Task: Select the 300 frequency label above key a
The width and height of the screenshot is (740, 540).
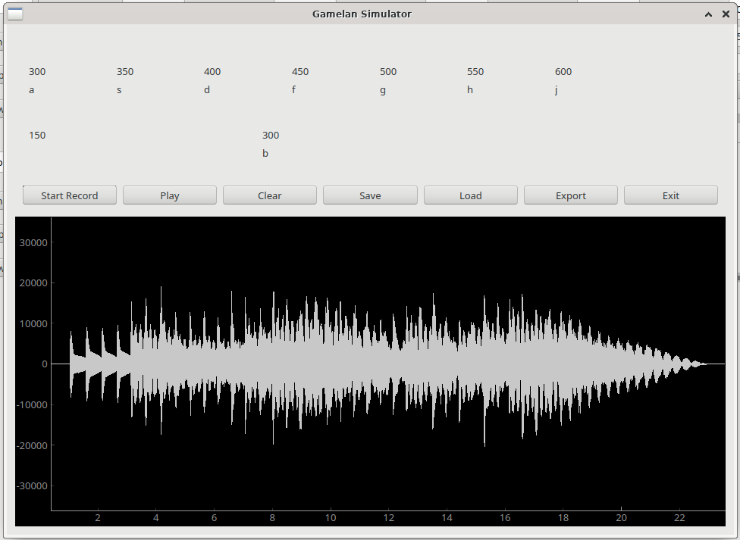Action: (x=37, y=72)
